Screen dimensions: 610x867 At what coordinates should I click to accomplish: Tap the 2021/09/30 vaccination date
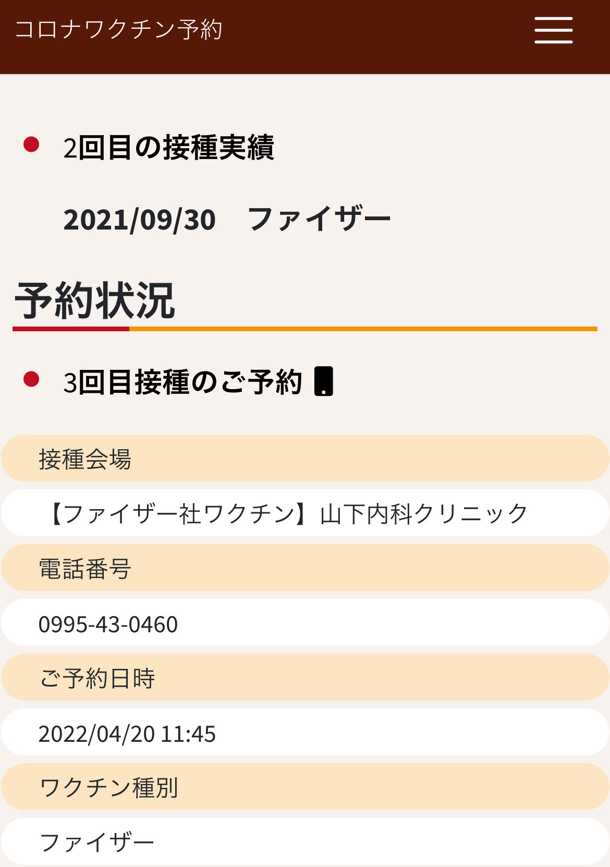point(139,220)
